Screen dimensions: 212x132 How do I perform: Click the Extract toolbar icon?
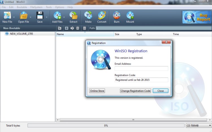73,15
